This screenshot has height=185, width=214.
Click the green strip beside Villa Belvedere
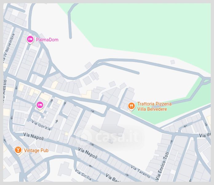point(171,109)
